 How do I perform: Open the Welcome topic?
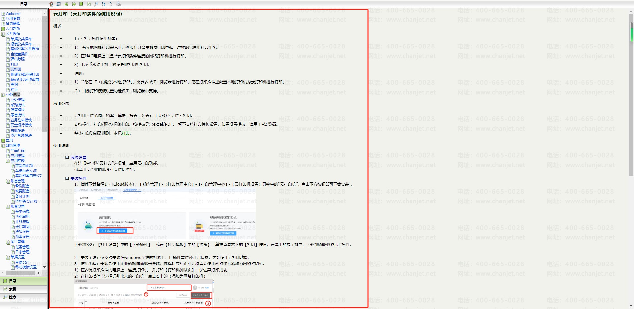(x=13, y=14)
